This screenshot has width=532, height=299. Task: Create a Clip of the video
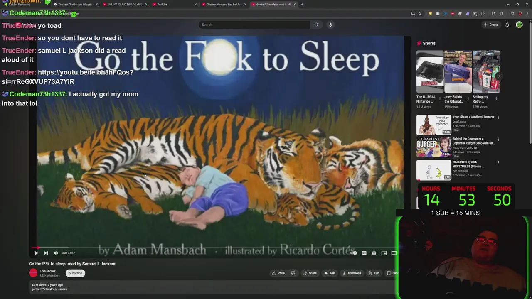click(374, 273)
